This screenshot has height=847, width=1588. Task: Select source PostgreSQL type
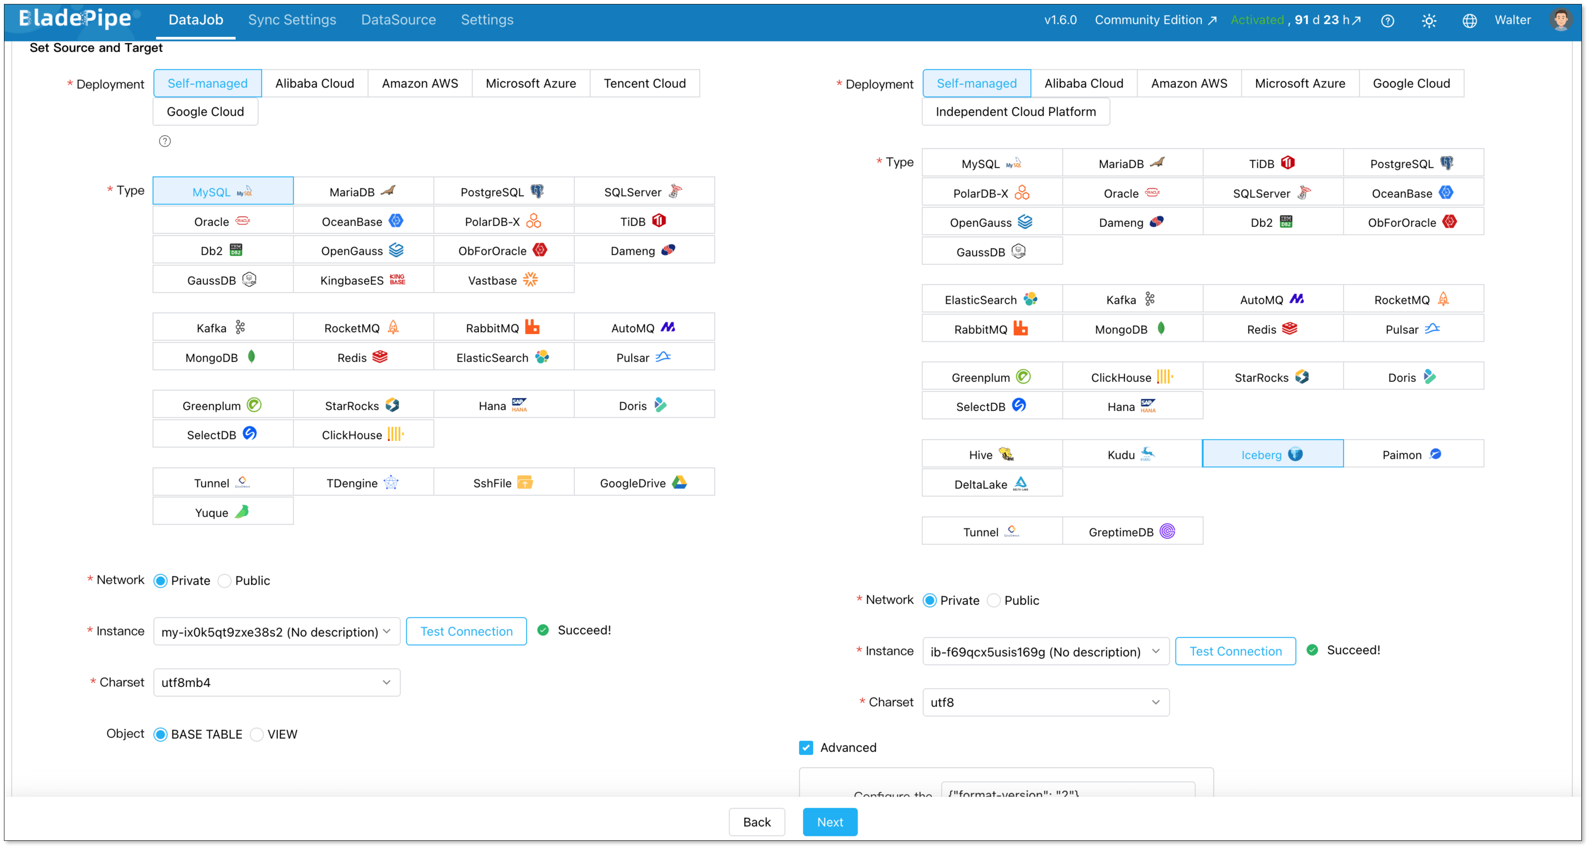[503, 191]
